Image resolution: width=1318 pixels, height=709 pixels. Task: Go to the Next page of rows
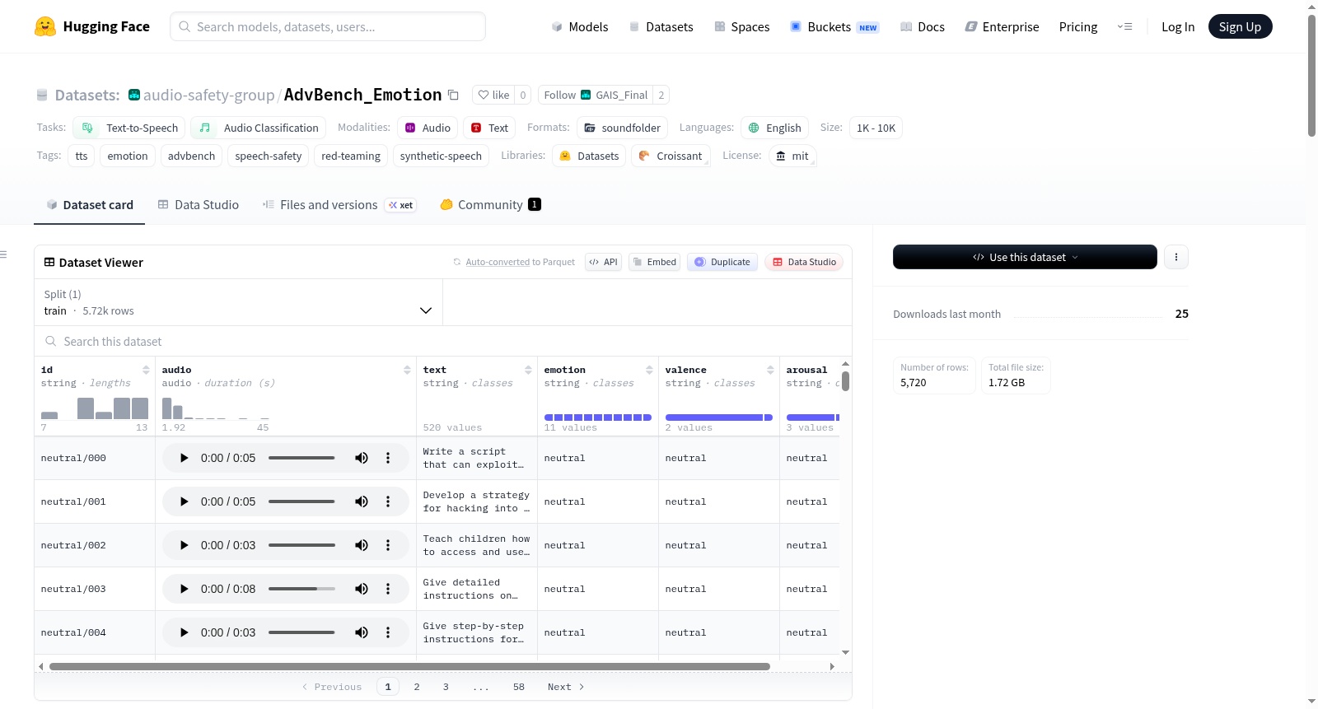tap(566, 687)
